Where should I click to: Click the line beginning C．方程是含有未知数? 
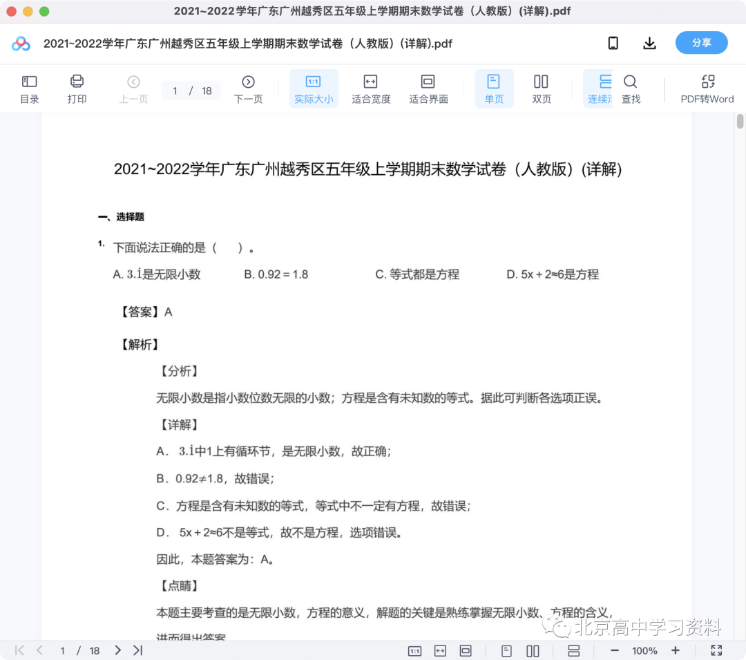(x=314, y=505)
